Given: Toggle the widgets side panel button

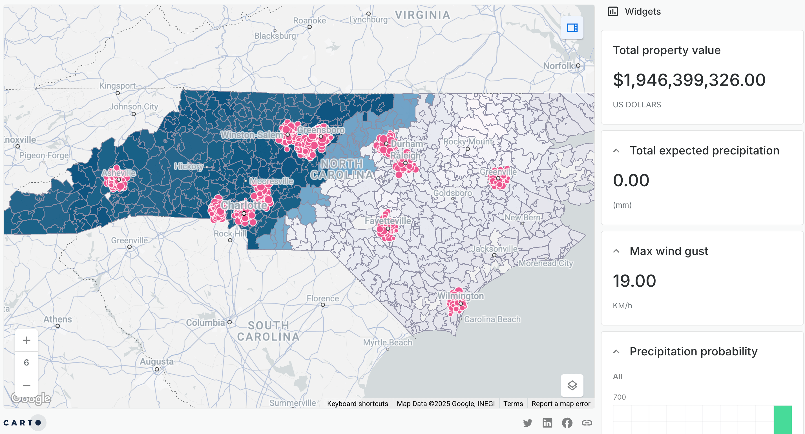Looking at the screenshot, I should (x=572, y=28).
